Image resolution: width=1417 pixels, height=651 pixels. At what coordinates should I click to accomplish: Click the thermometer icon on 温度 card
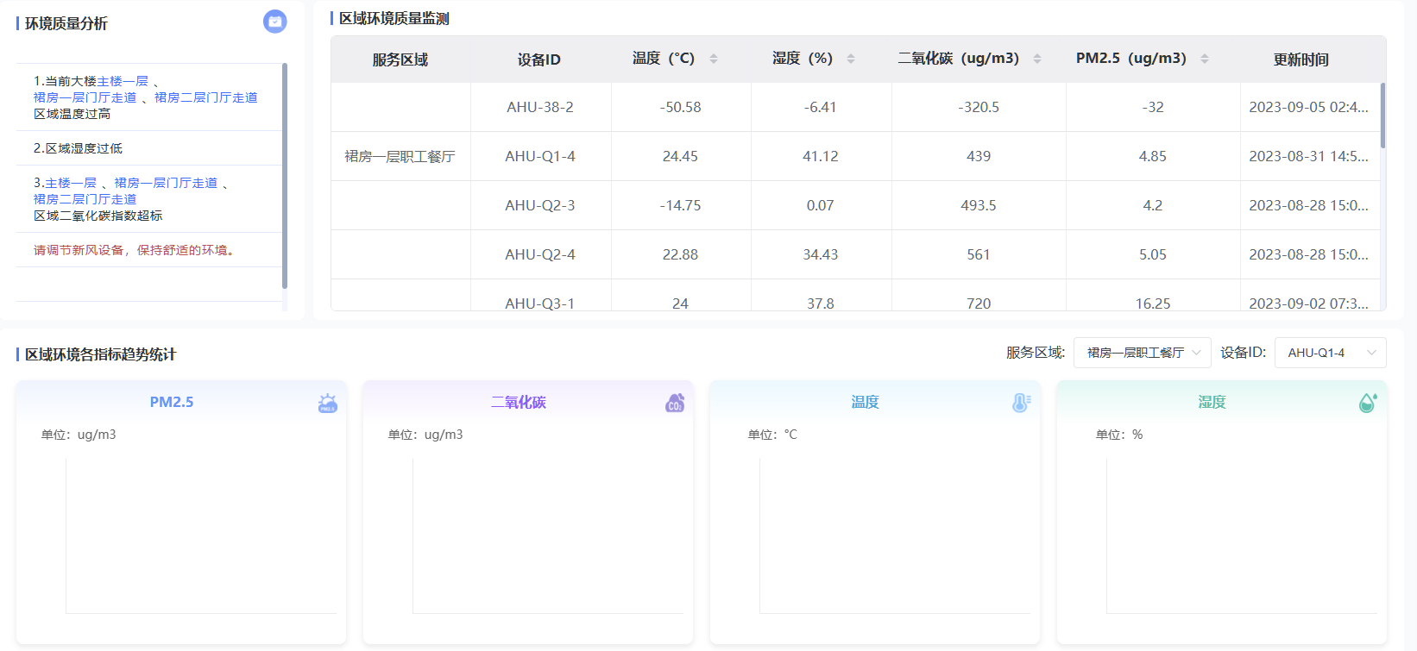(1022, 403)
